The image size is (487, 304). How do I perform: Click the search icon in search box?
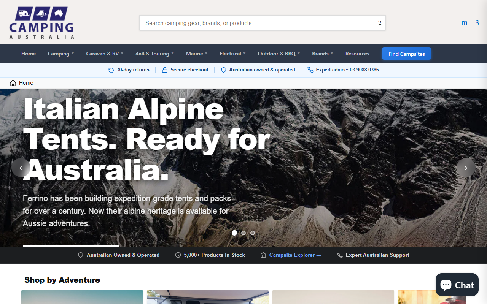point(380,23)
